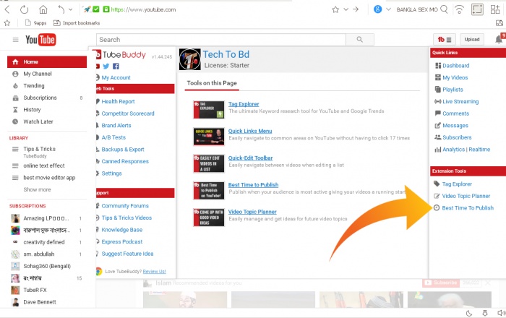The image size is (506, 318).
Task: Click Tech To Bd channel avatar
Action: 189,59
